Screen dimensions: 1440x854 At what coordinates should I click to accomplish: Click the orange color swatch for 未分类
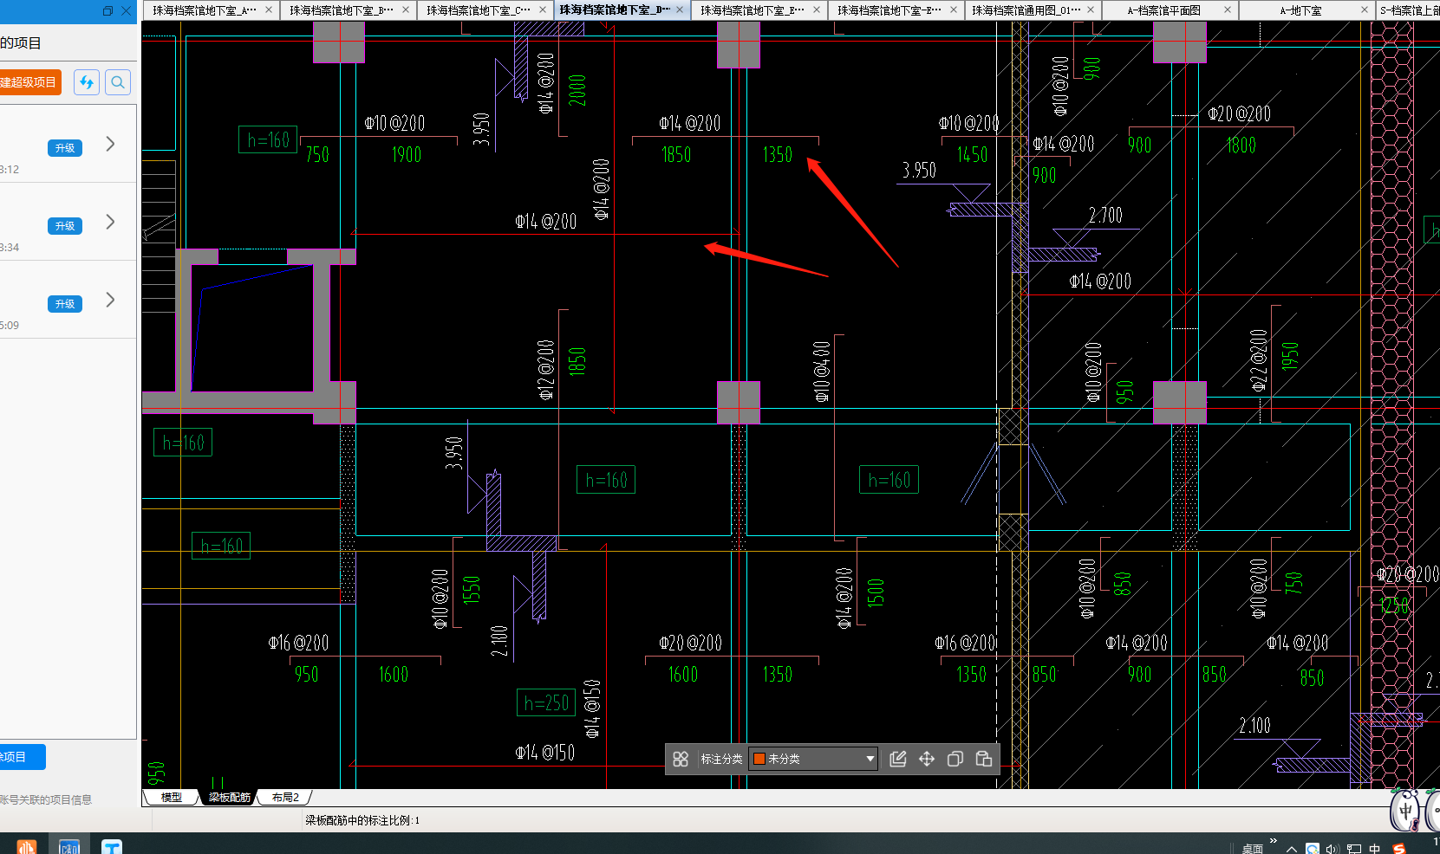coord(759,759)
